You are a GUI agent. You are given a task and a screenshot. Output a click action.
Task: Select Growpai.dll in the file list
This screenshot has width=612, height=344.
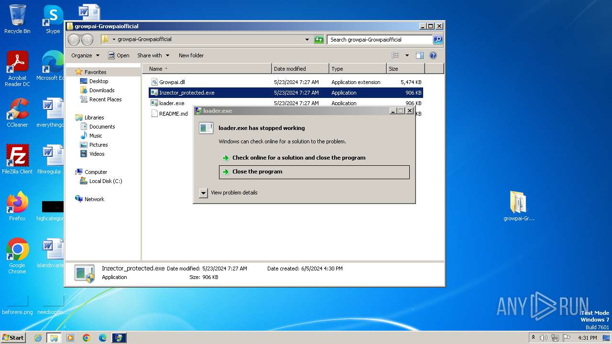(x=286, y=82)
